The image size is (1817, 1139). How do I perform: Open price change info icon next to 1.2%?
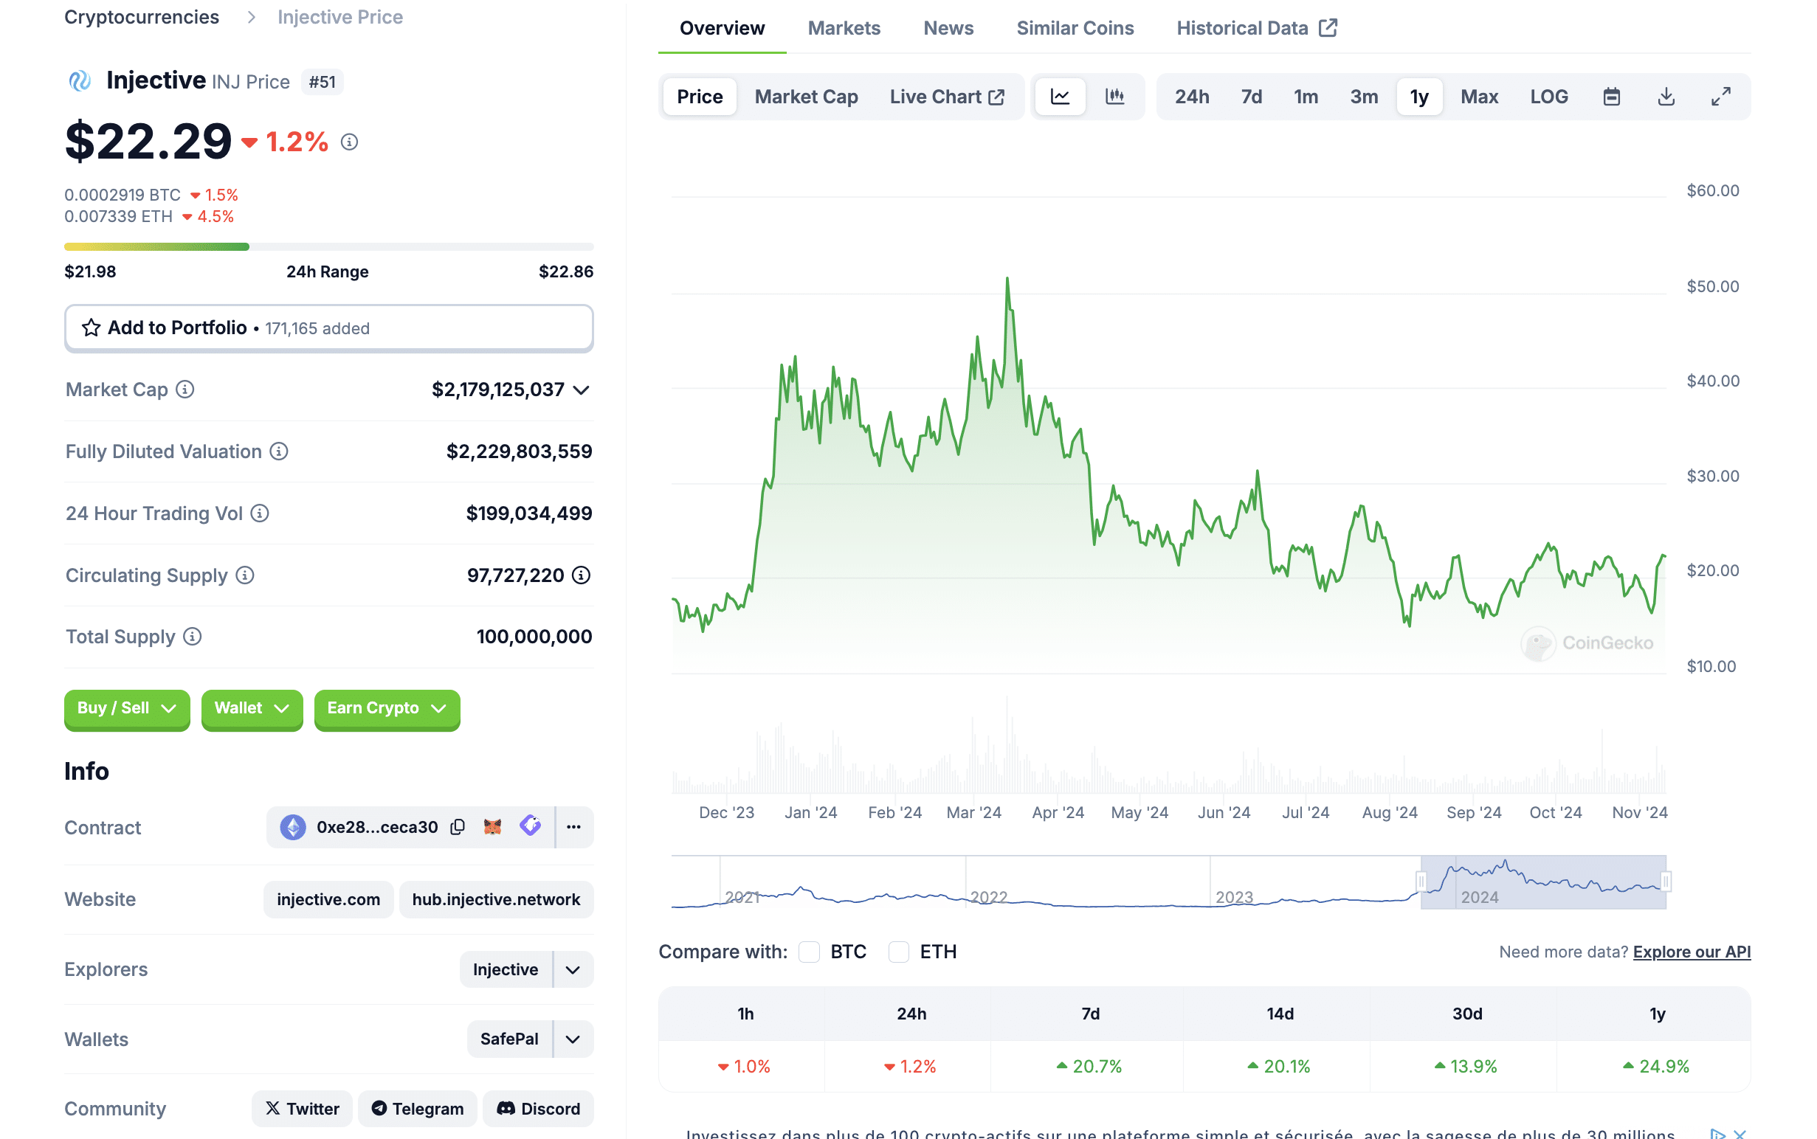[x=349, y=142]
